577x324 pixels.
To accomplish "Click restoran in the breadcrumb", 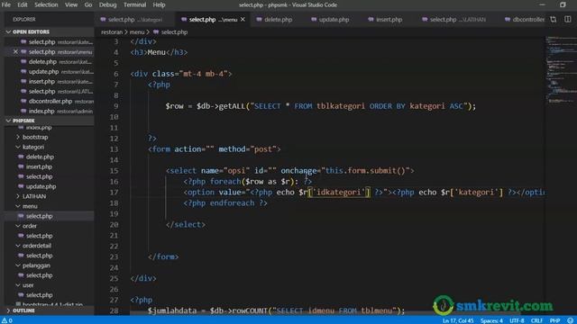I will pos(112,32).
